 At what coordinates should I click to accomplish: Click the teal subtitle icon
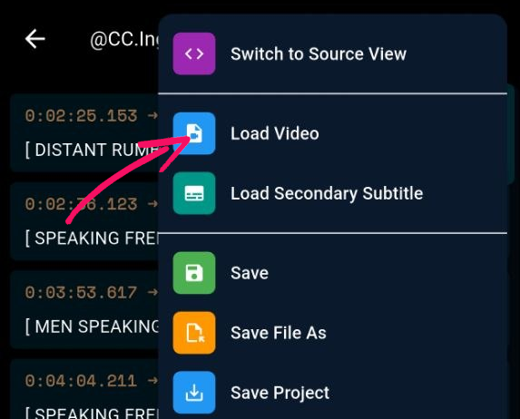point(194,193)
